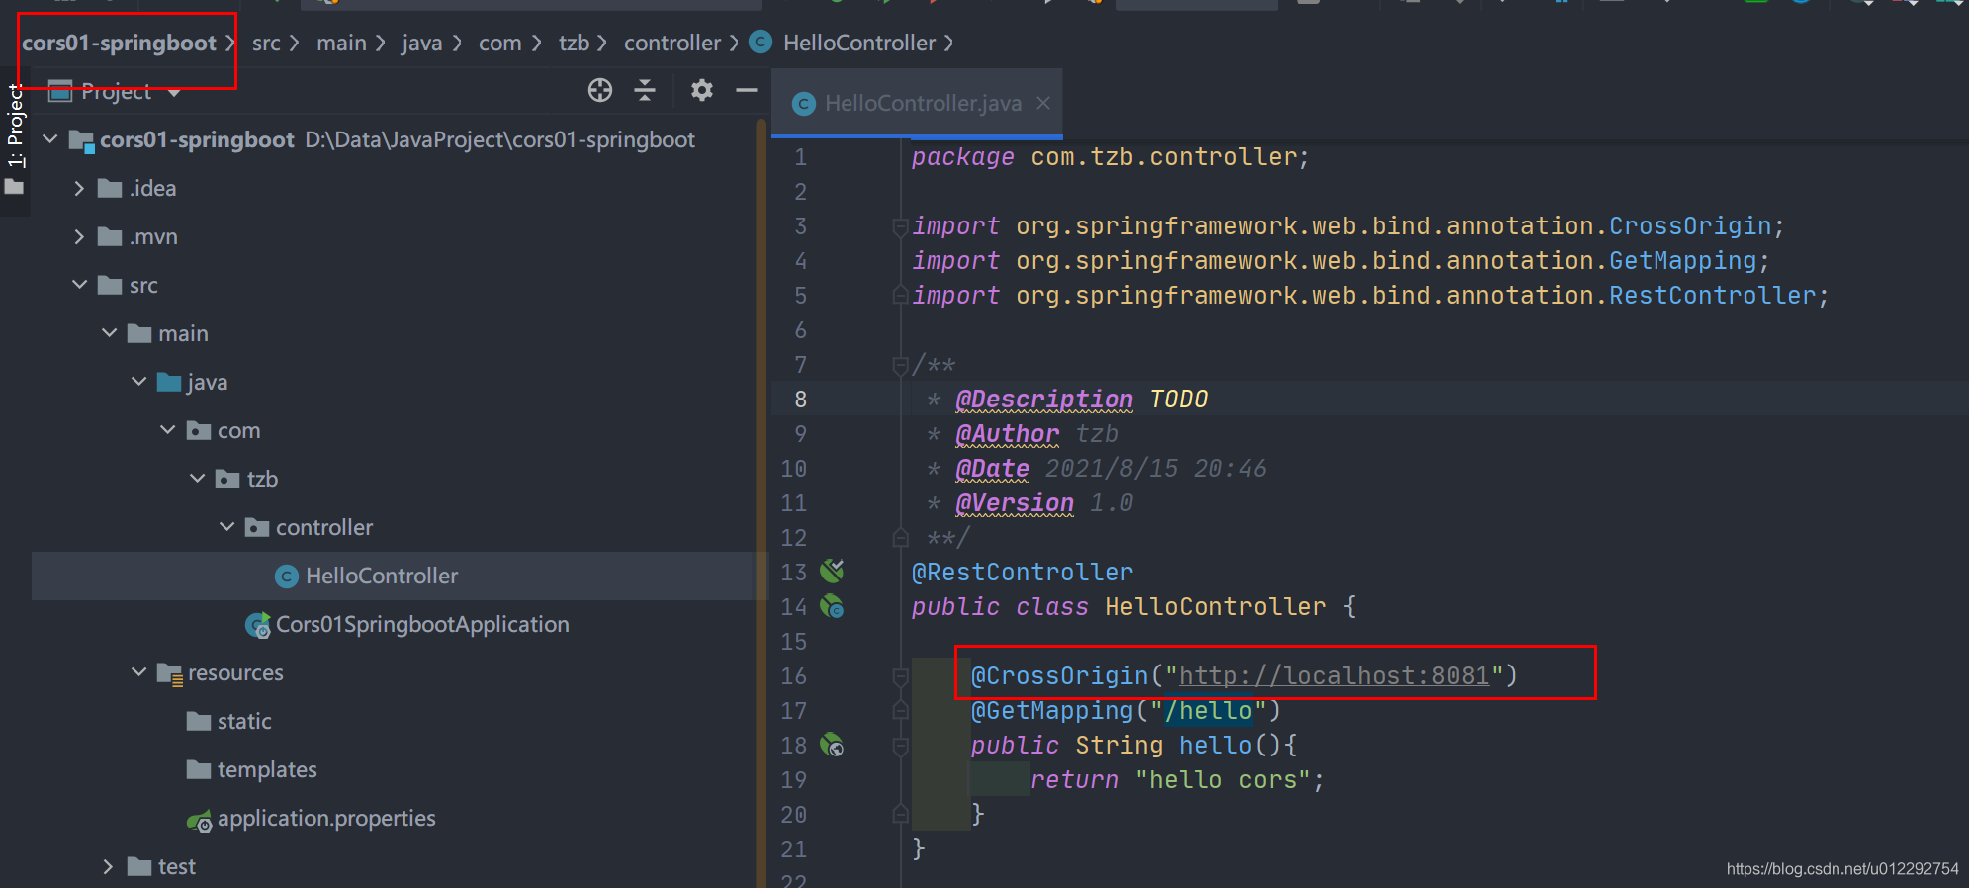1969x888 pixels.
Task: Fold the hello method at line 18
Action: coord(900,746)
